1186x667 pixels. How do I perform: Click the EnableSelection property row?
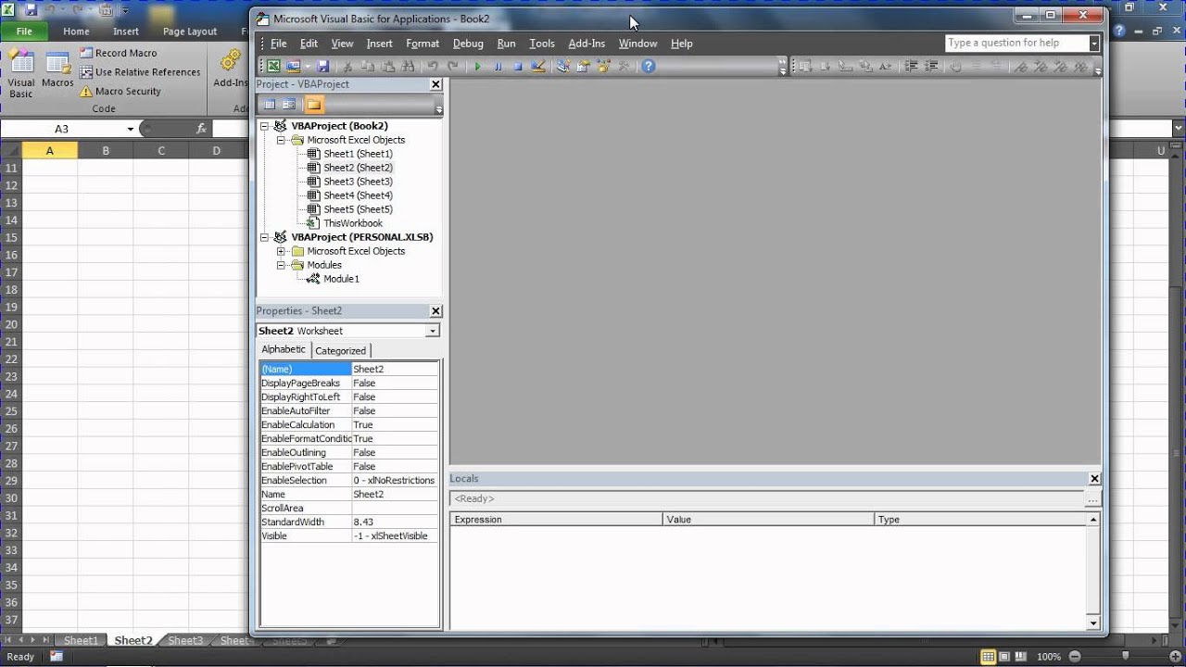pos(348,480)
